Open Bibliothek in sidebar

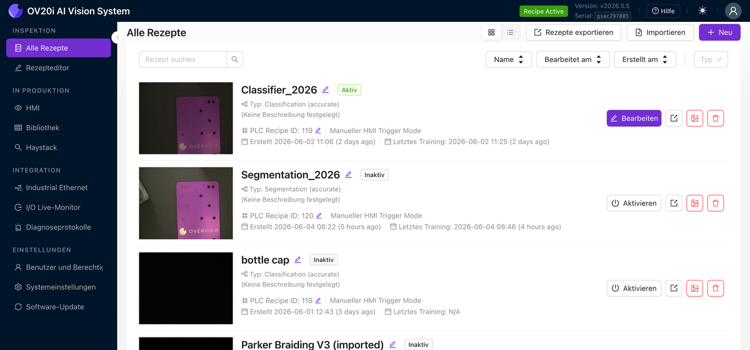[x=59, y=127]
